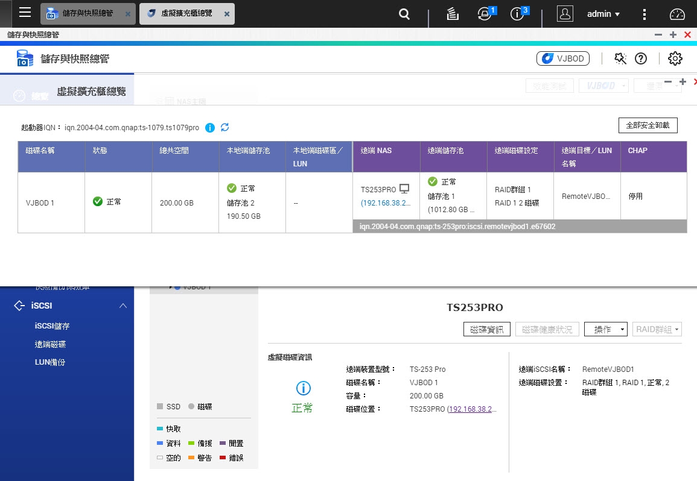Open LUN備份 in the sidebar
697x481 pixels.
tap(49, 362)
